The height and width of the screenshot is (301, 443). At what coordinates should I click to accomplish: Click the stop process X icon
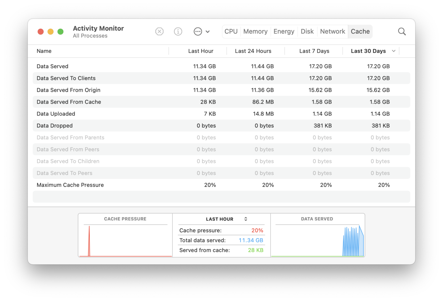click(159, 31)
